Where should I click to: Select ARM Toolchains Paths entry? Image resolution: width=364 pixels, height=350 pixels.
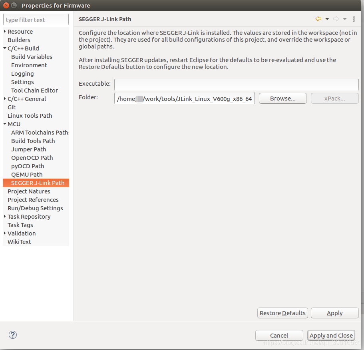coord(40,133)
